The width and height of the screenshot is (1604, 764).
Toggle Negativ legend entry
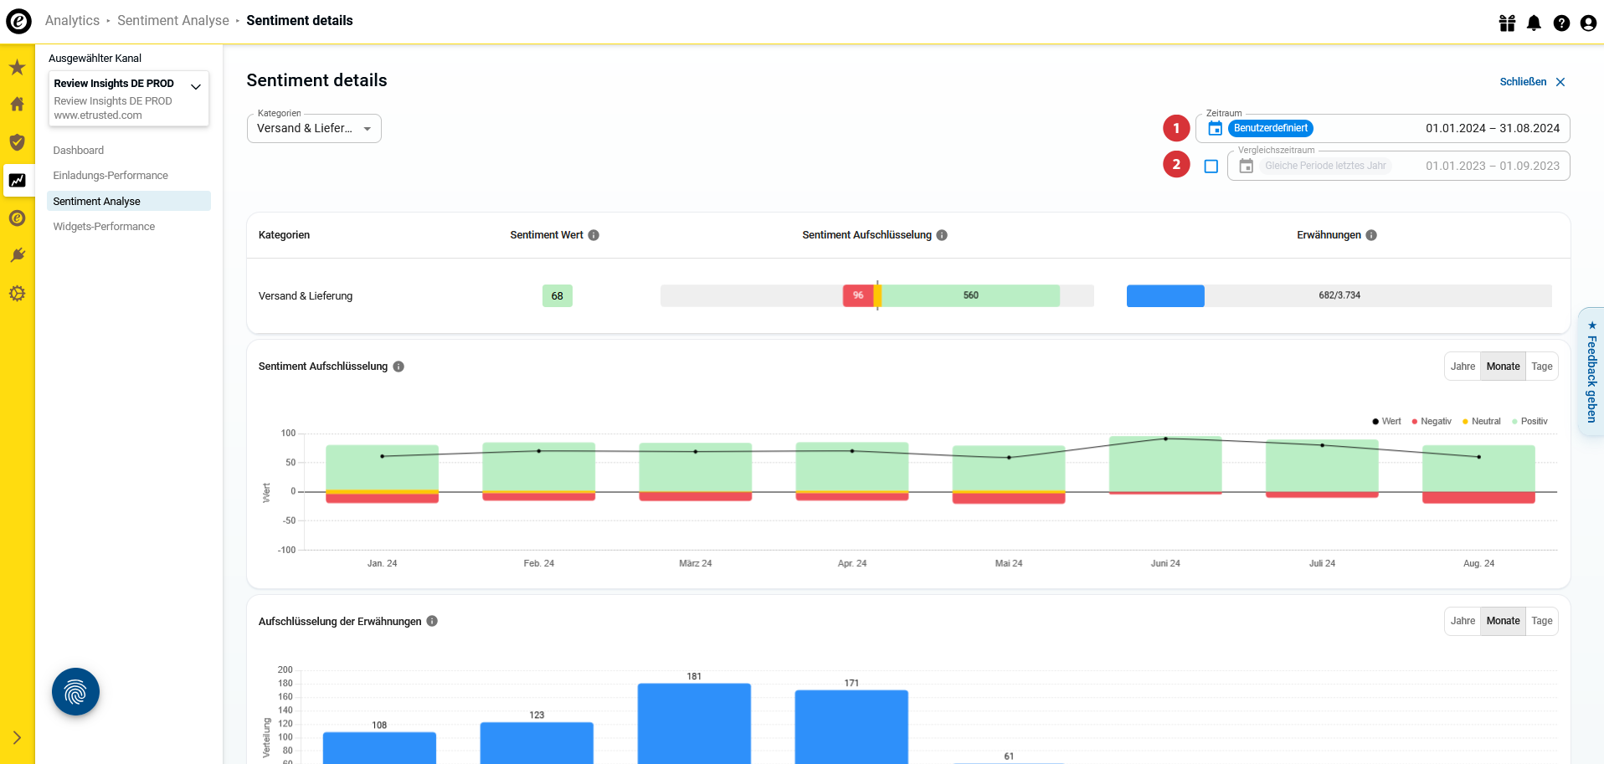click(x=1432, y=422)
